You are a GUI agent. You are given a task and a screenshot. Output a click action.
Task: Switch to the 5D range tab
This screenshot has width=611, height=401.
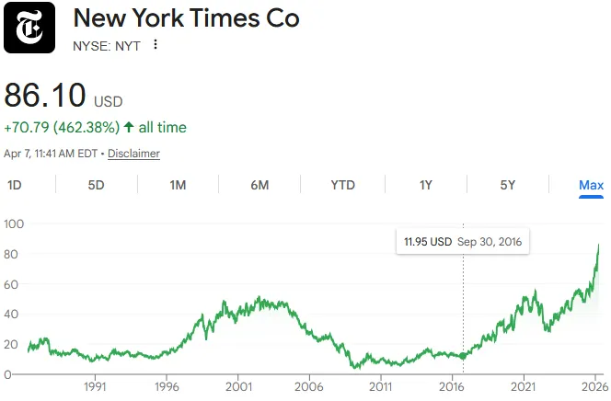point(96,185)
